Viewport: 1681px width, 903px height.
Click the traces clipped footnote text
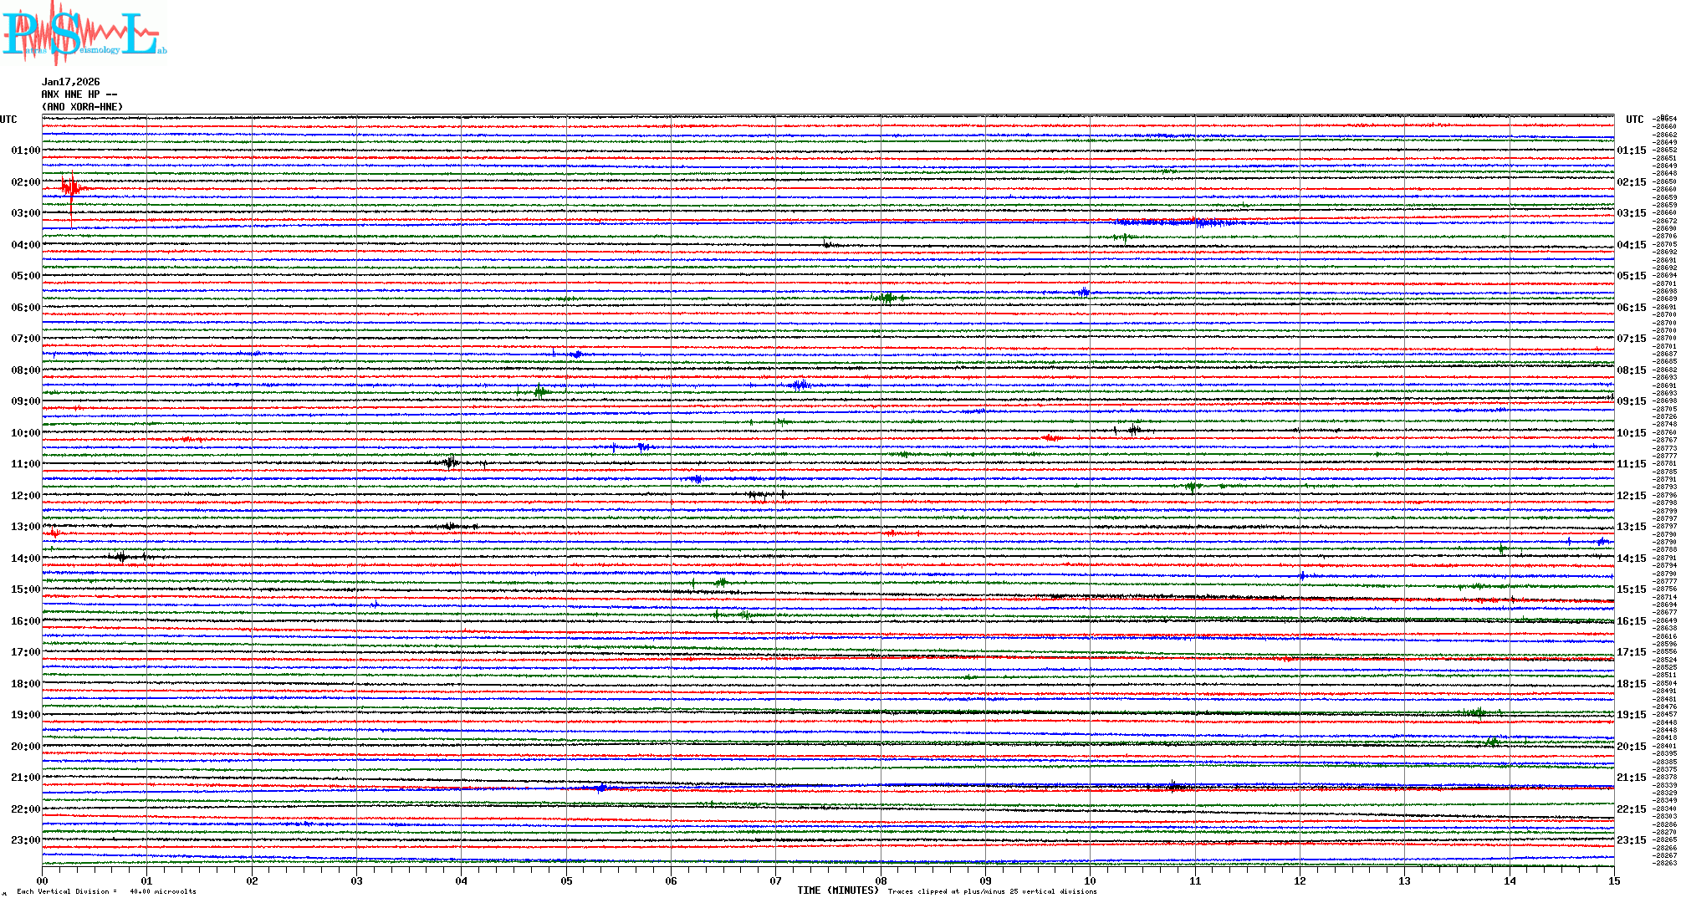tap(992, 891)
